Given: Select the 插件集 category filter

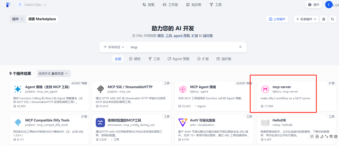Looking at the screenshot, I should [224, 59].
